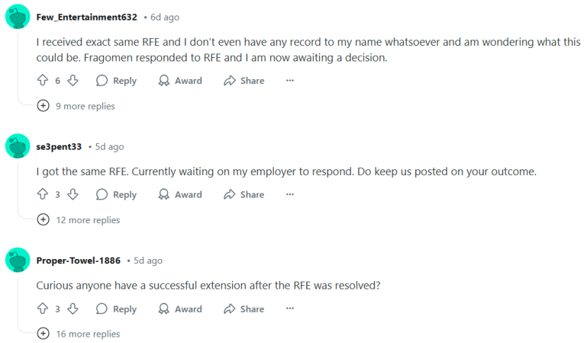587x343 pixels.
Task: Share se3pent33's comment
Action: (x=244, y=195)
